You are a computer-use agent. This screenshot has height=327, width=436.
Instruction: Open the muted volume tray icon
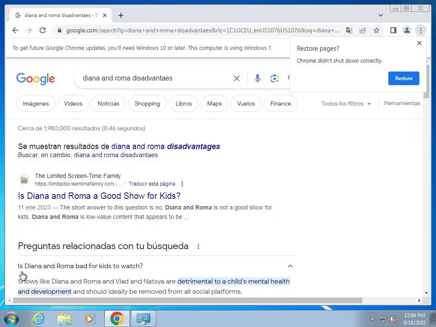(x=393, y=319)
